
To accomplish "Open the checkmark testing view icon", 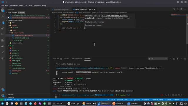I will point(3,52).
